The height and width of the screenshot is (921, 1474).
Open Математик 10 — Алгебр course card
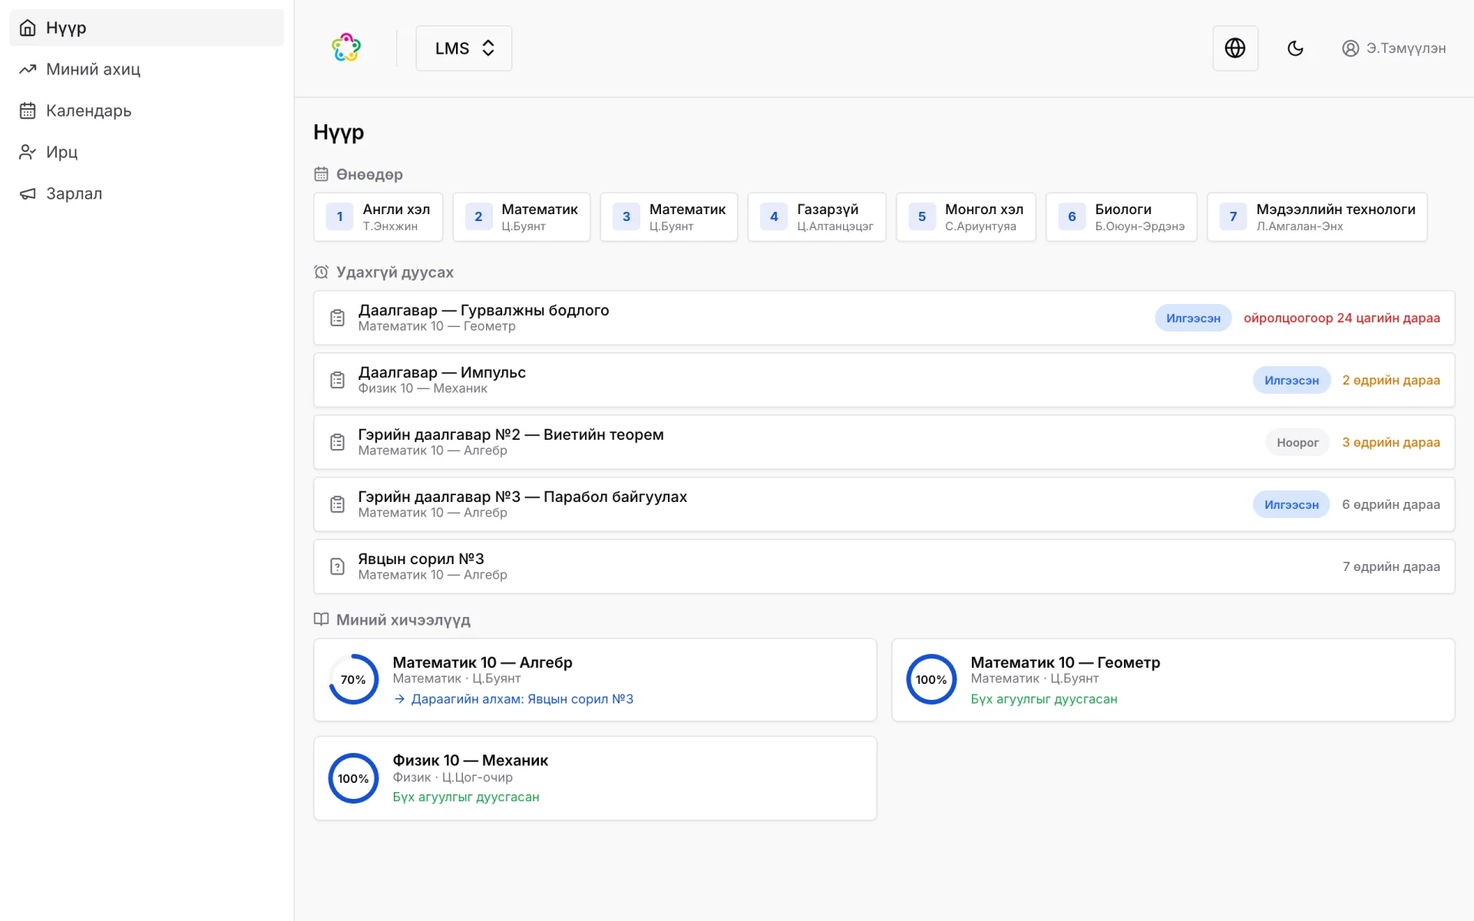pyautogui.click(x=595, y=680)
